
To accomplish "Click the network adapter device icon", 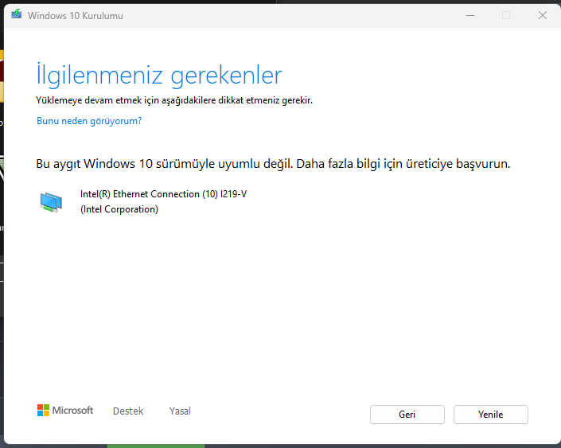I will (x=51, y=202).
